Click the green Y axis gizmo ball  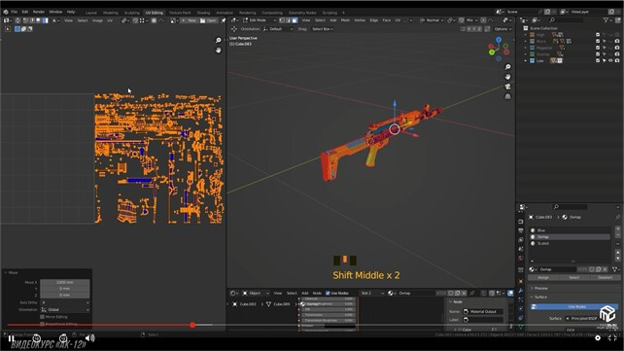tap(492, 53)
